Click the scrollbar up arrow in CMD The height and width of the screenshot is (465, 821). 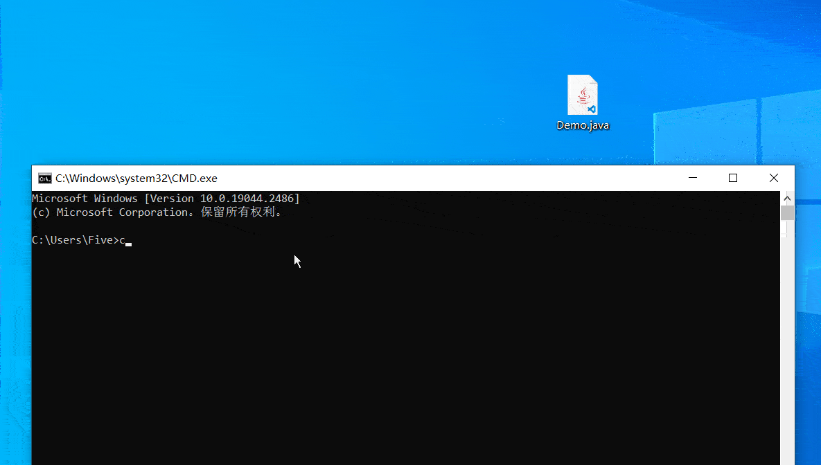click(x=787, y=198)
